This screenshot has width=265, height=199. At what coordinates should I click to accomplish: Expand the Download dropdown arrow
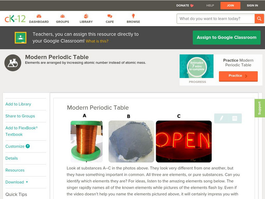(27, 182)
